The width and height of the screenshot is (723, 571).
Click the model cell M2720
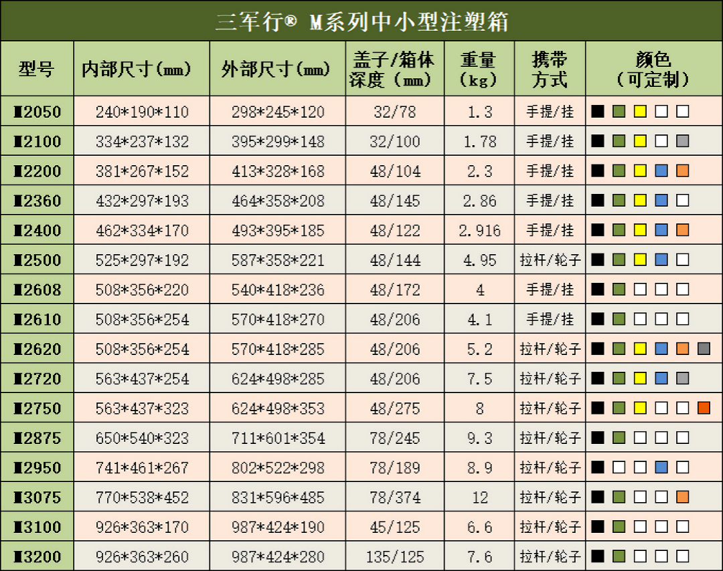[x=37, y=378]
